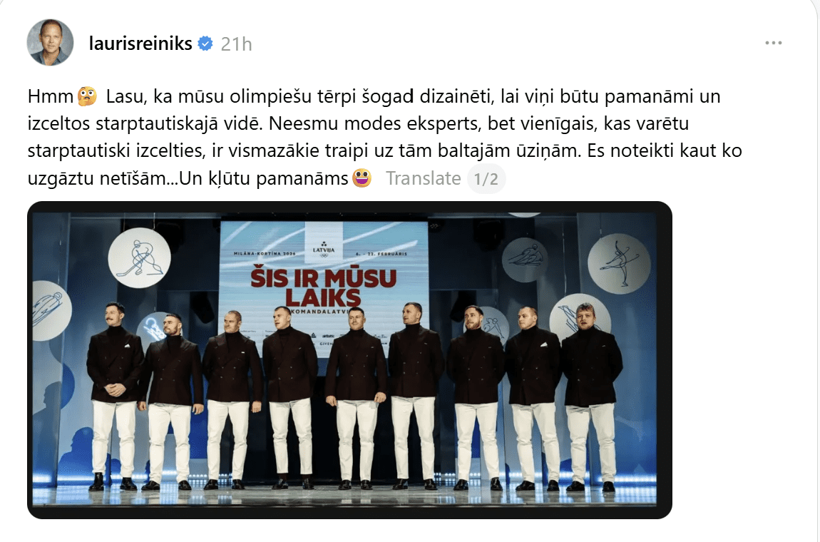Open the olympians stage photo
The height and width of the screenshot is (542, 820).
tap(349, 360)
